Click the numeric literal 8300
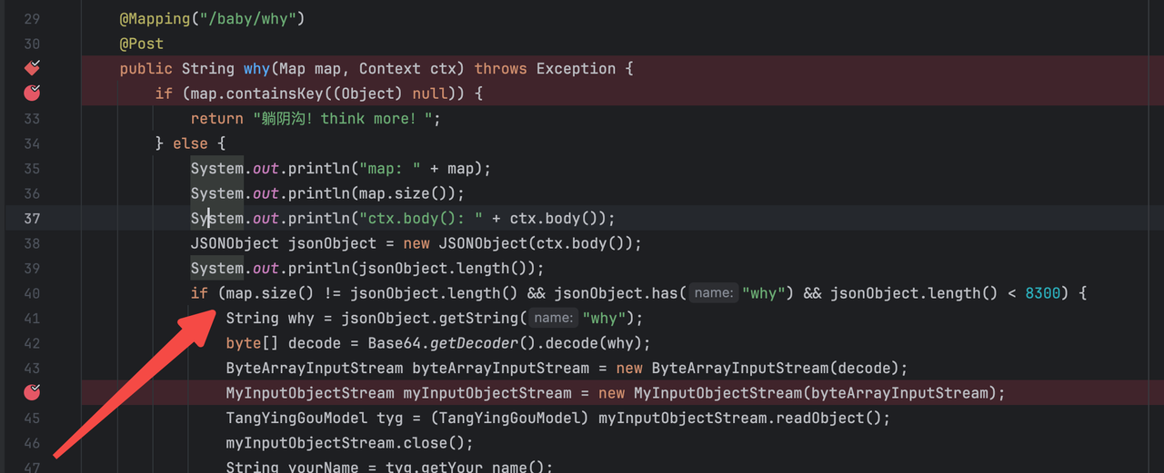Image resolution: width=1164 pixels, height=473 pixels. point(1042,293)
